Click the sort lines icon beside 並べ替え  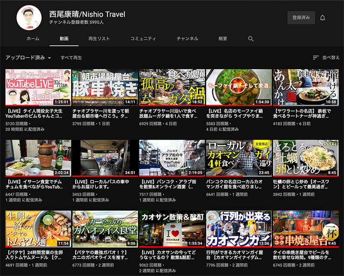click(316, 58)
